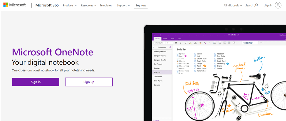The height and width of the screenshot is (121, 286).
Task: Apply numbered list in OneNote ribbon
Action: (219, 43)
